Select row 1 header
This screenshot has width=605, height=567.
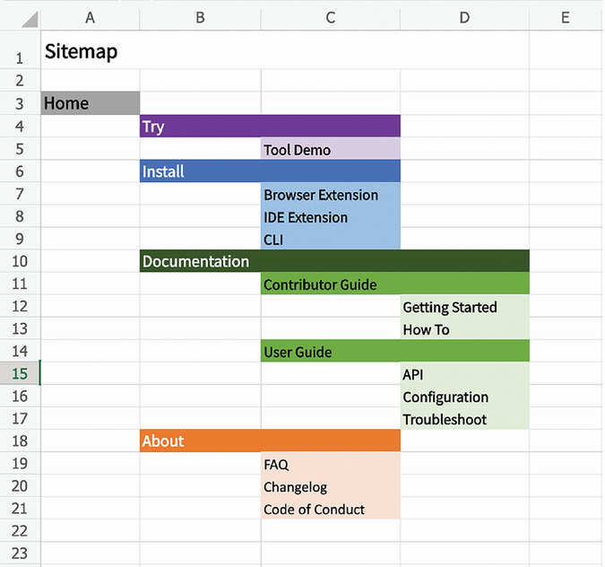point(20,58)
